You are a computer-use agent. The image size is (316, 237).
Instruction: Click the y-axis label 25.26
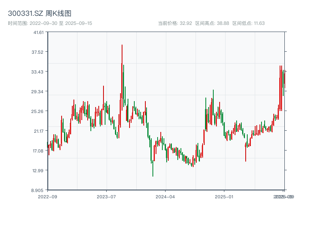[37, 111]
